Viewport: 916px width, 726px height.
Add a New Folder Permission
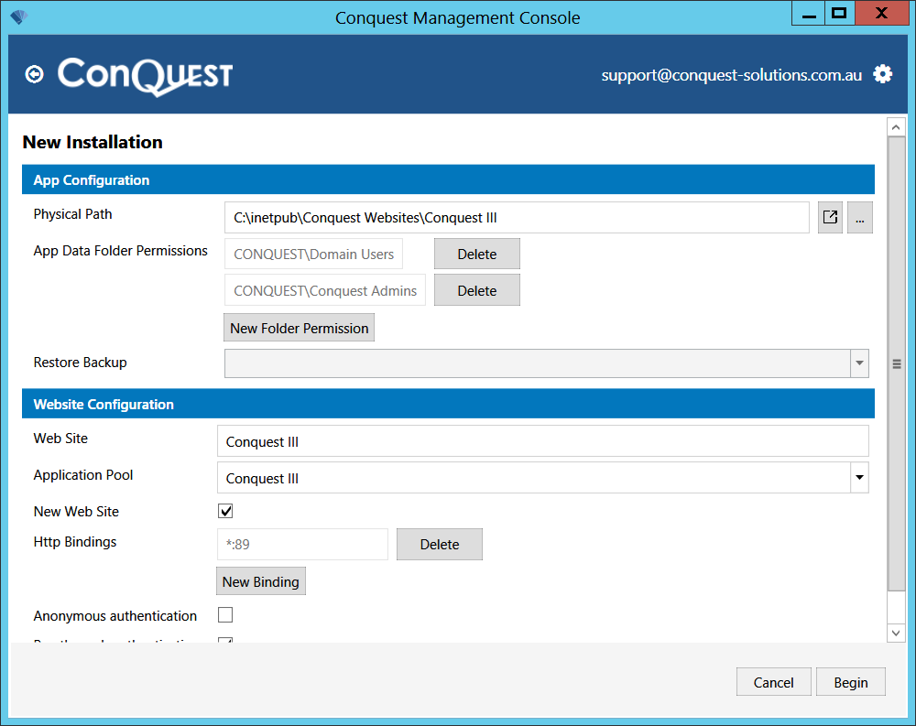pos(300,328)
